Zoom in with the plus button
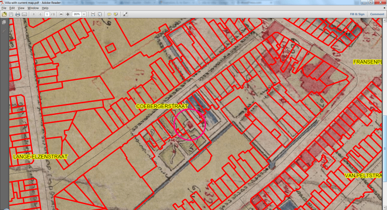 68,14
